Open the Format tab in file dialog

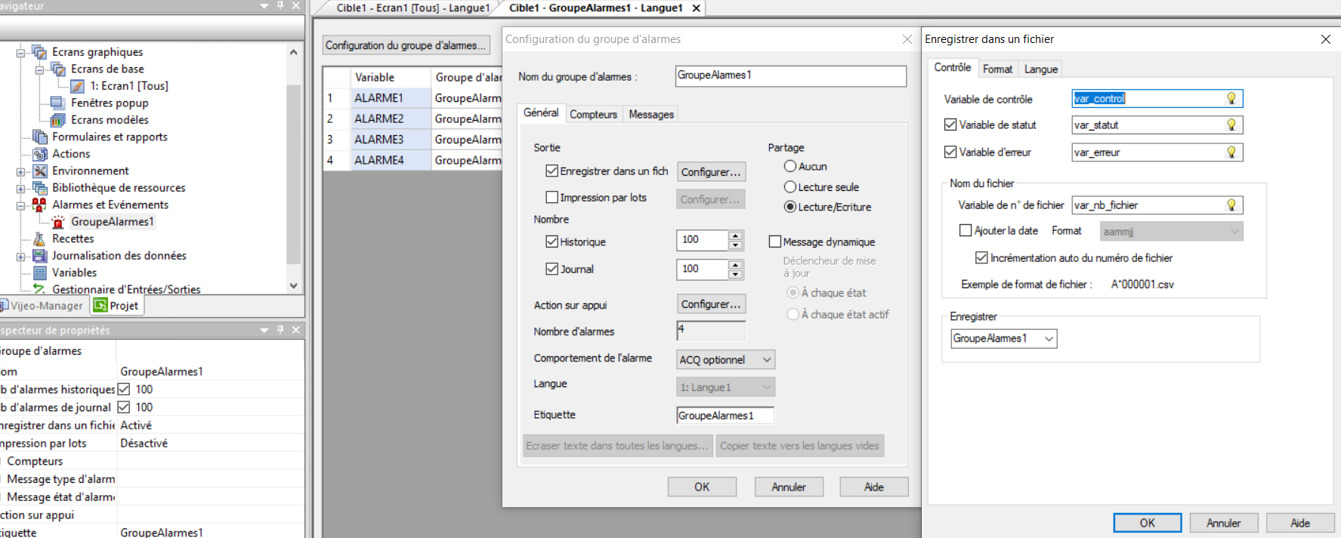(997, 69)
